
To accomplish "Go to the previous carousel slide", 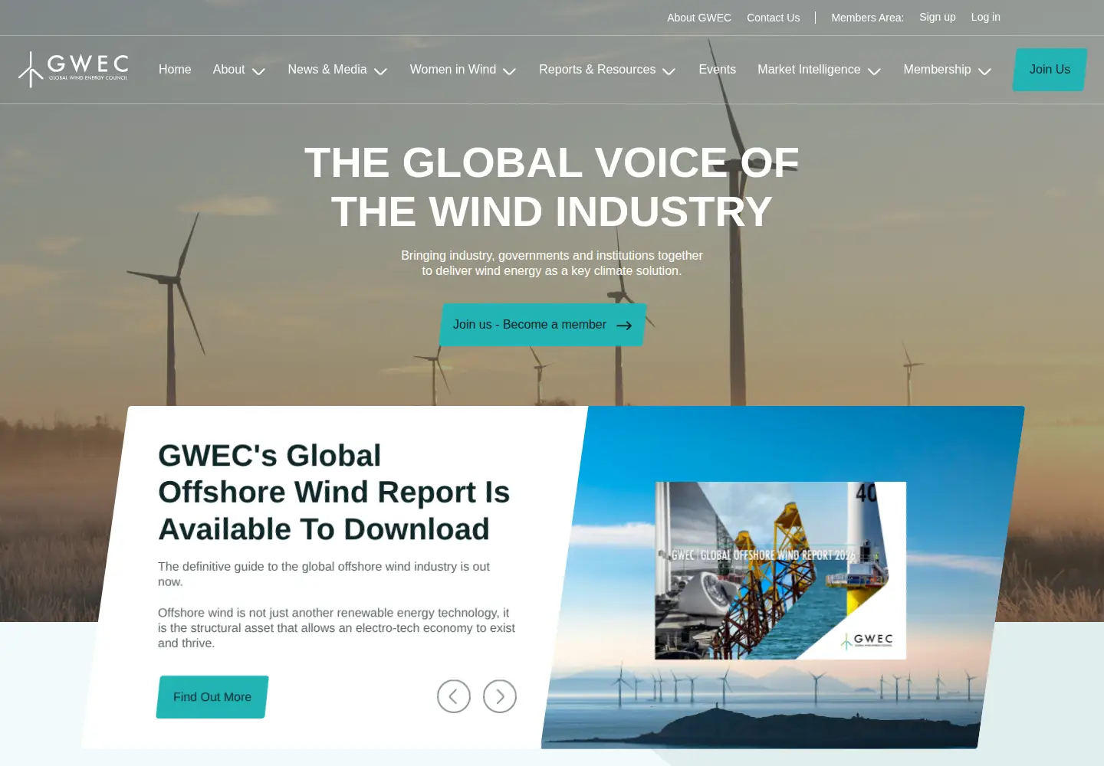I will click(x=454, y=696).
